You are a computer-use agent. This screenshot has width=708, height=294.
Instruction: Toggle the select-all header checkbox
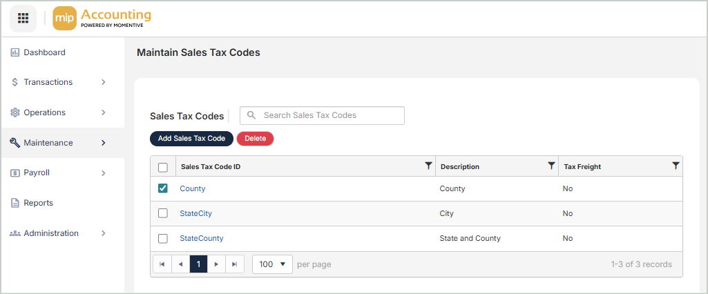[163, 167]
